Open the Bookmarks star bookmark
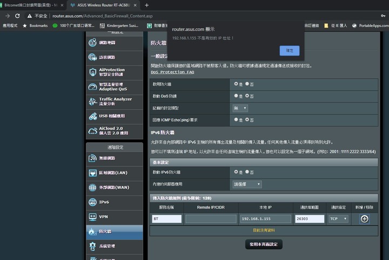 (x=35, y=25)
